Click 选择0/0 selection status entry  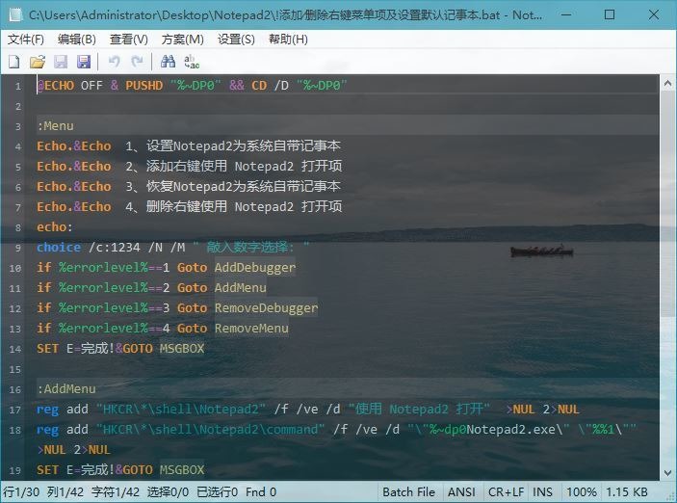coord(168,492)
